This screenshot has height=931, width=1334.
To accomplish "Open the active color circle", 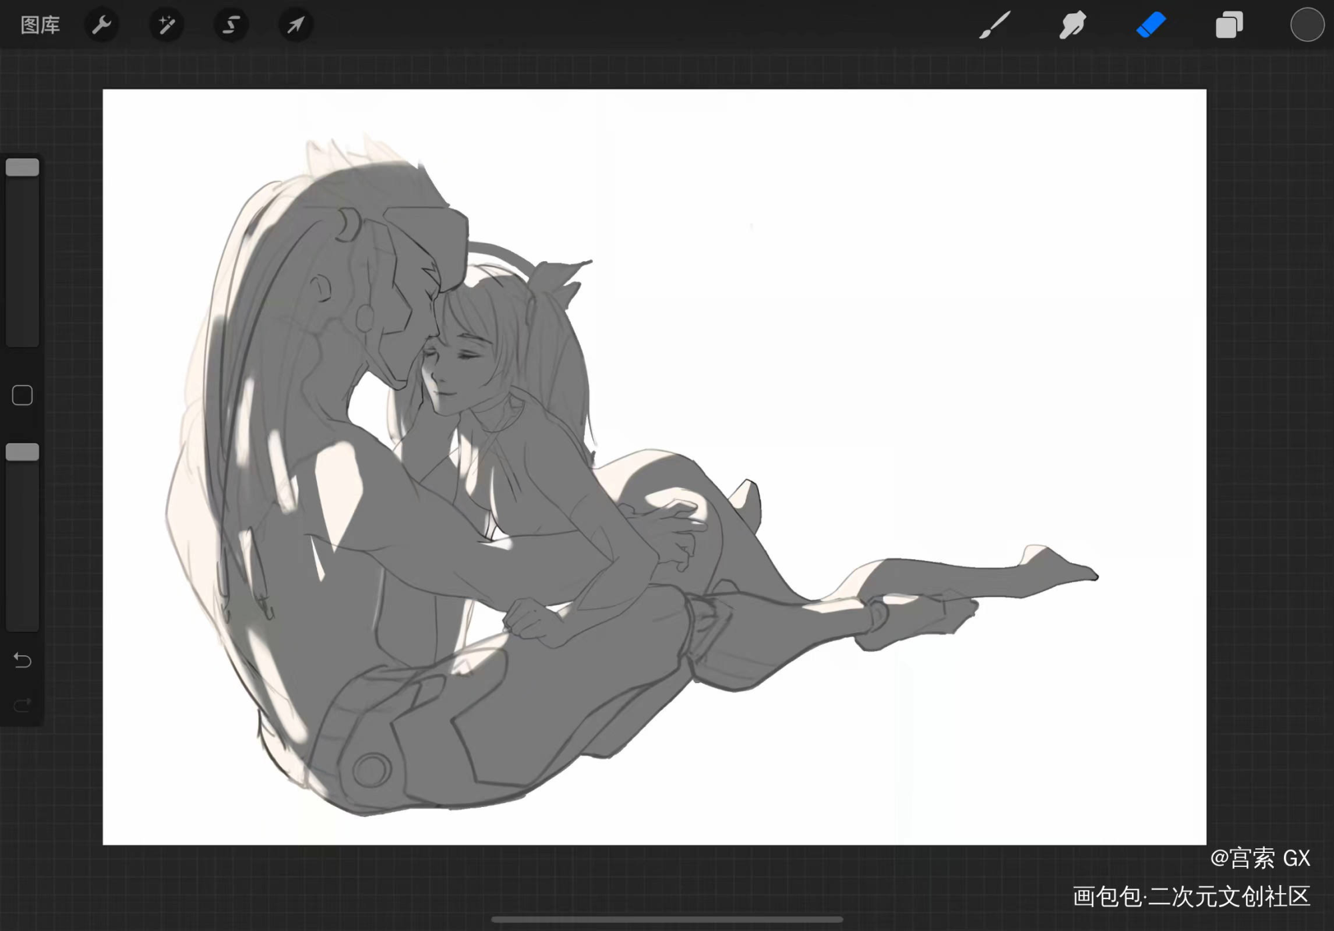I will [x=1307, y=25].
